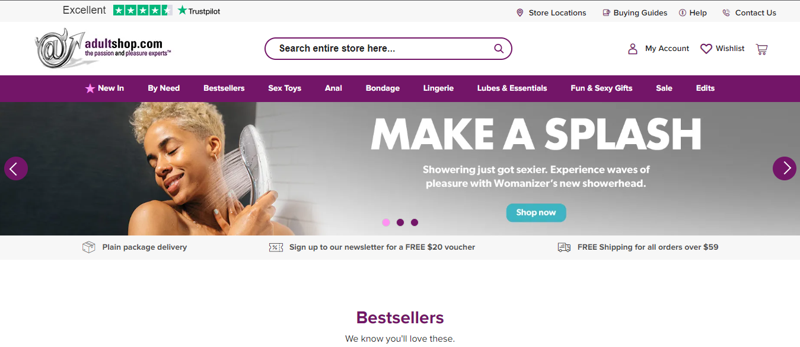Viewport: 800px width, 347px height.
Task: Click the adultshop.com logo
Action: point(103,48)
